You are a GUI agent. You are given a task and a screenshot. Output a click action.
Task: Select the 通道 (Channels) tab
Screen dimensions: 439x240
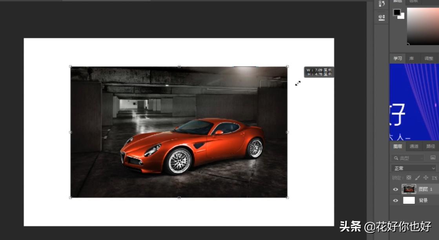coord(414,146)
